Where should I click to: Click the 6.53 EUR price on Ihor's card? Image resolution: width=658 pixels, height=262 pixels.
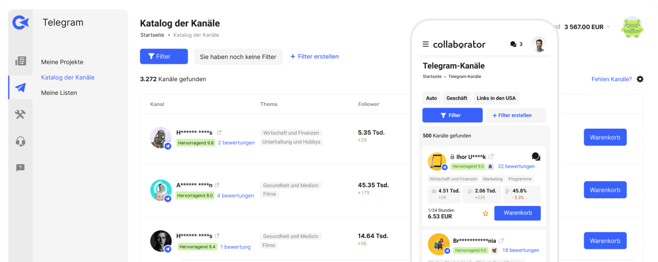coord(441,216)
